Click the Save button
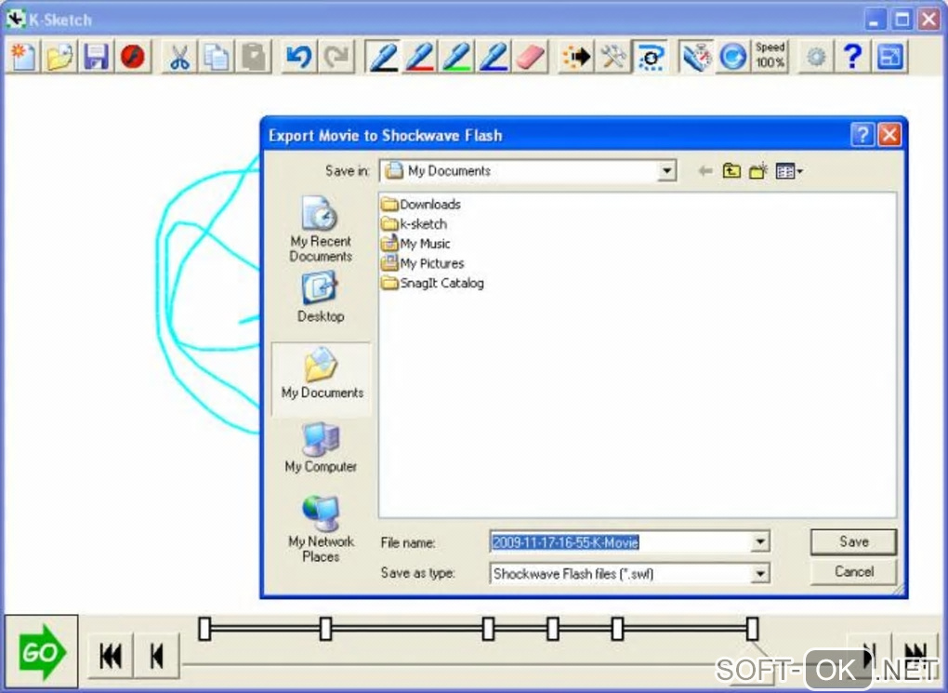The image size is (948, 693). [853, 541]
